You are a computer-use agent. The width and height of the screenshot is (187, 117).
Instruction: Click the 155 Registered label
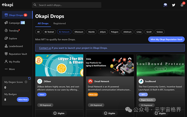click(x=147, y=105)
